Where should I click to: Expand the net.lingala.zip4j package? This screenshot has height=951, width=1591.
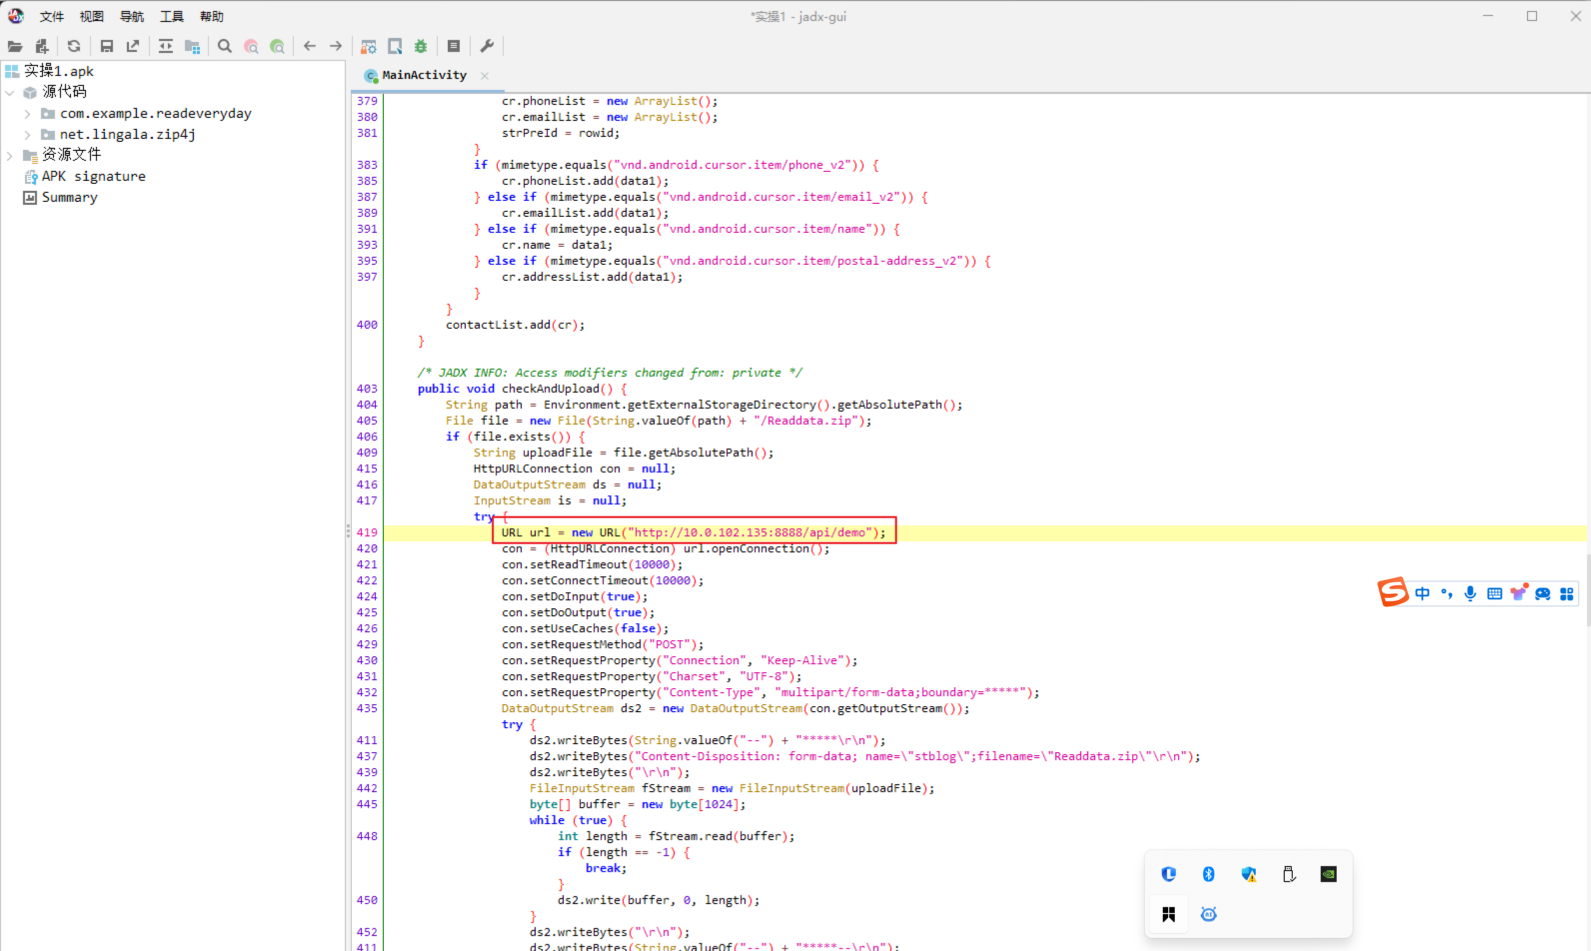coord(27,134)
